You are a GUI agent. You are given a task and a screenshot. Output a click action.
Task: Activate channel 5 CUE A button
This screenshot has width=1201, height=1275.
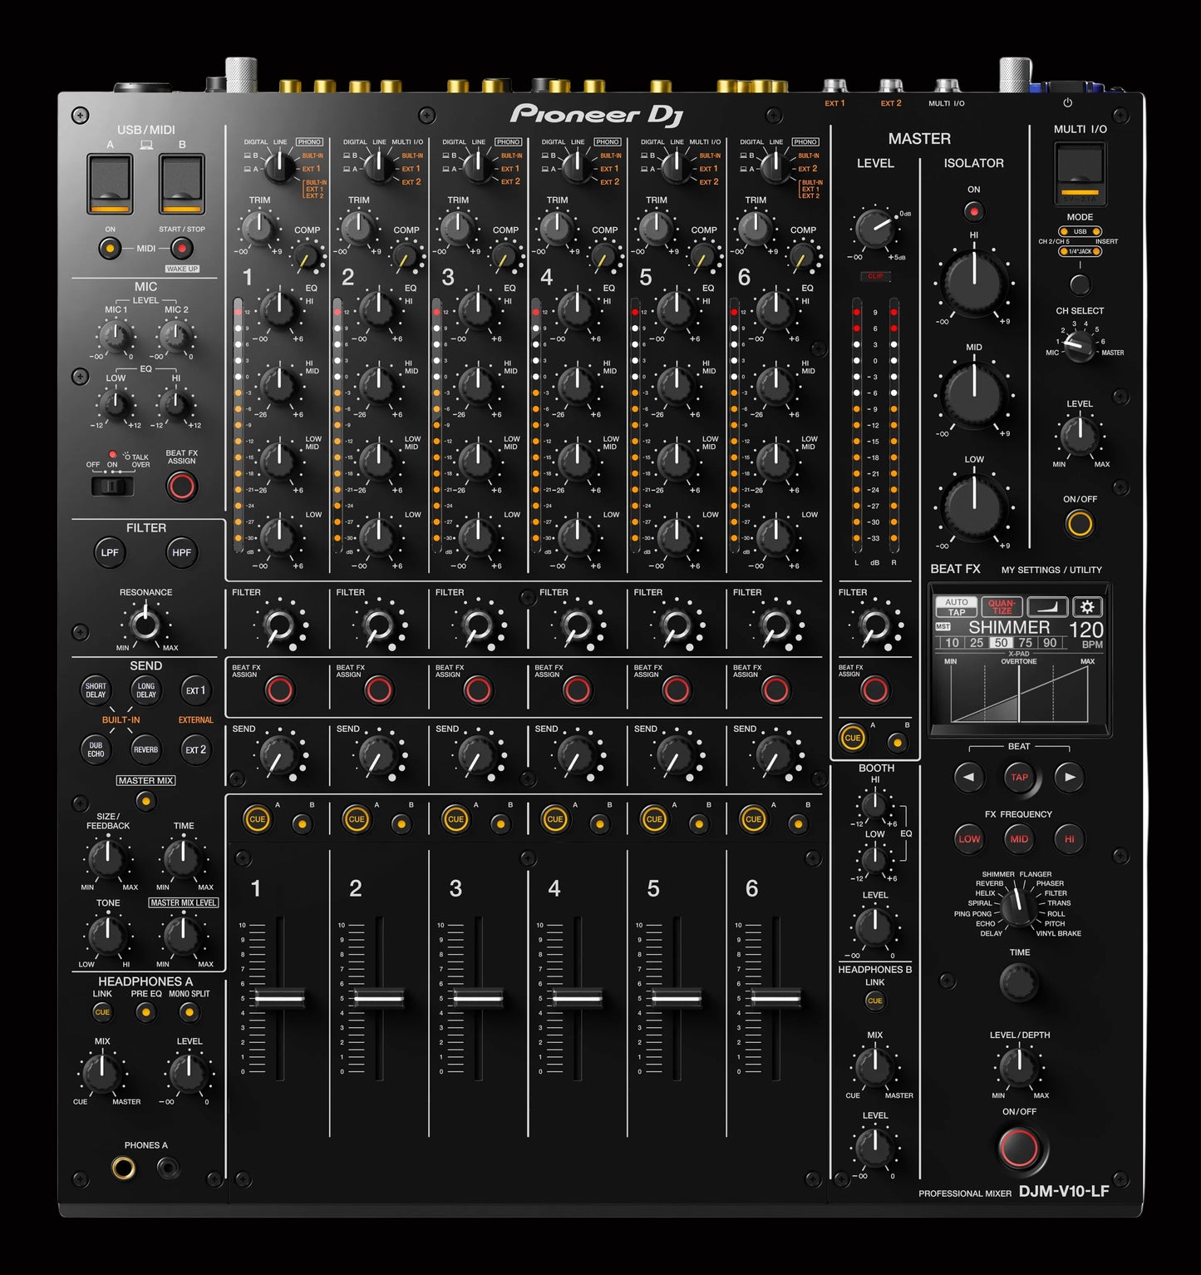[x=654, y=819]
